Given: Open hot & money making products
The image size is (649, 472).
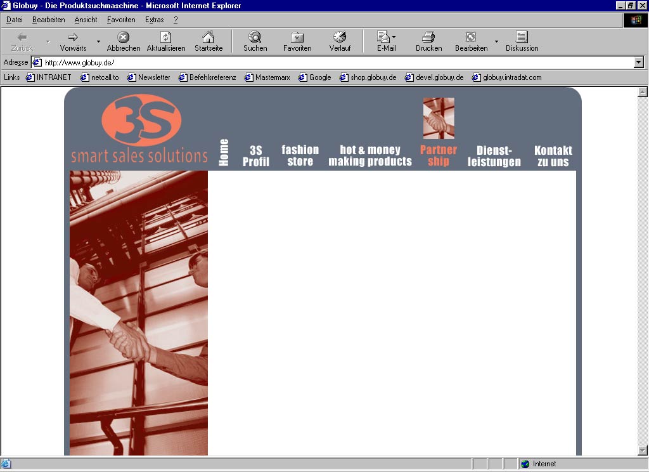Looking at the screenshot, I should click(370, 155).
